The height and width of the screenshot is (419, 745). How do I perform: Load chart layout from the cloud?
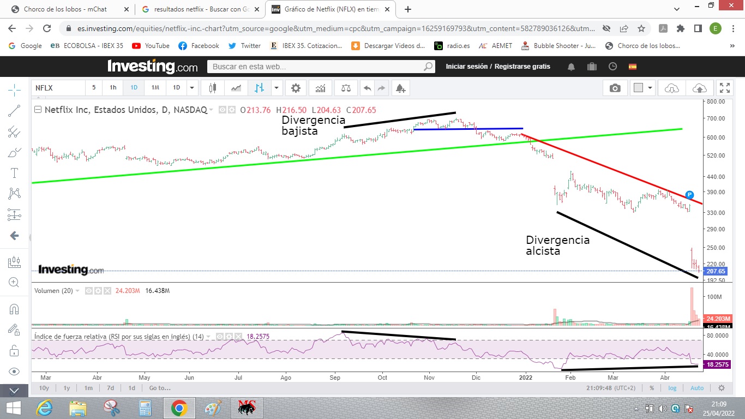click(672, 88)
